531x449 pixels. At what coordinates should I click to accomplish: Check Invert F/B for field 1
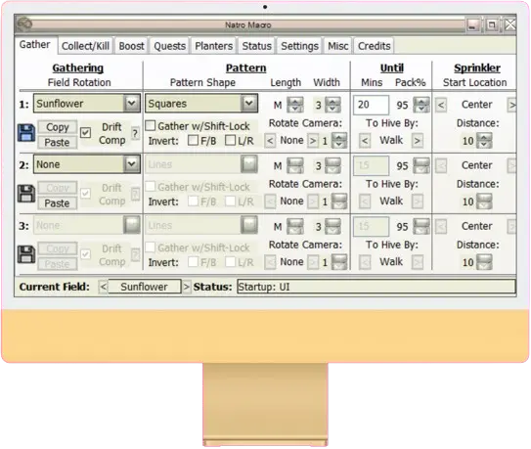[193, 140]
